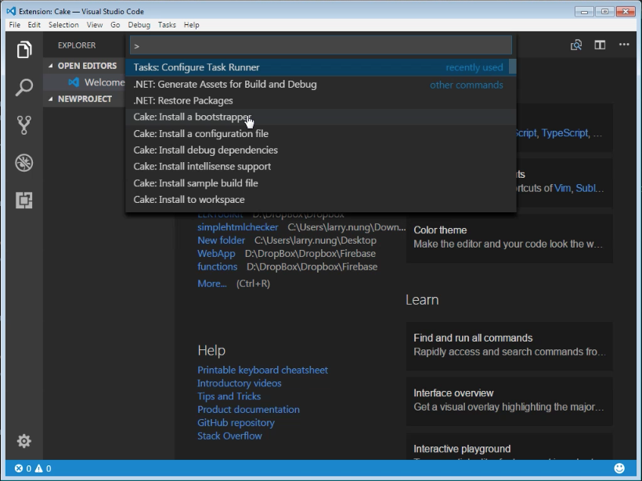Image resolution: width=642 pixels, height=481 pixels.
Task: Open the Debug menu
Action: coord(139,25)
